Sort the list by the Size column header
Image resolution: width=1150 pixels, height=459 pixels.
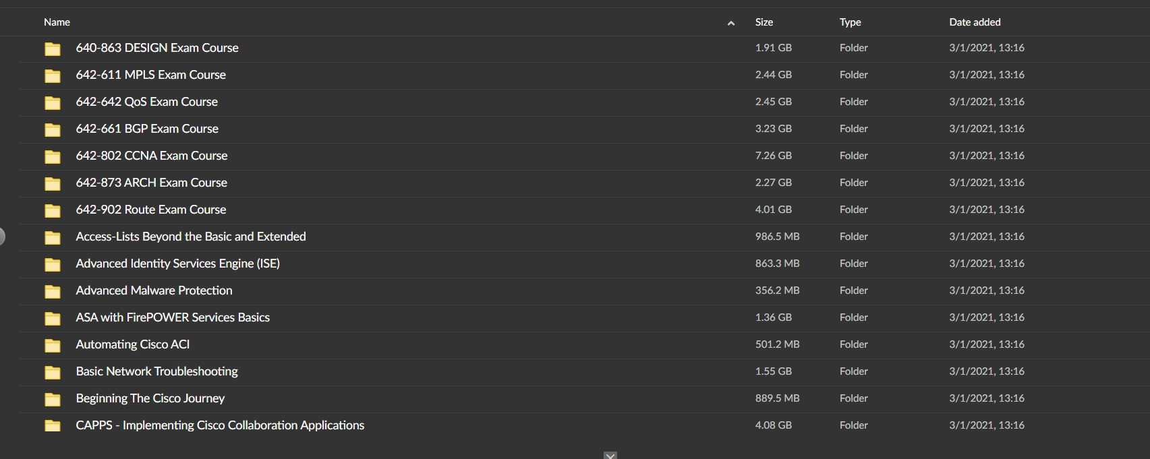click(x=764, y=22)
